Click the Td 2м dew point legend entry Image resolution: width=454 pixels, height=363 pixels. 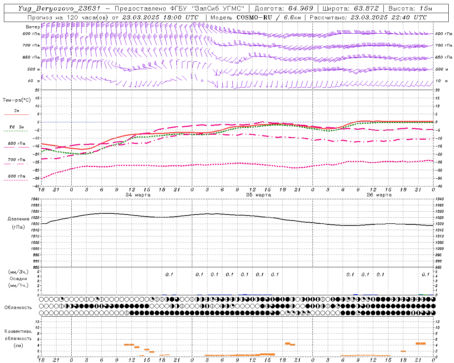(16, 129)
